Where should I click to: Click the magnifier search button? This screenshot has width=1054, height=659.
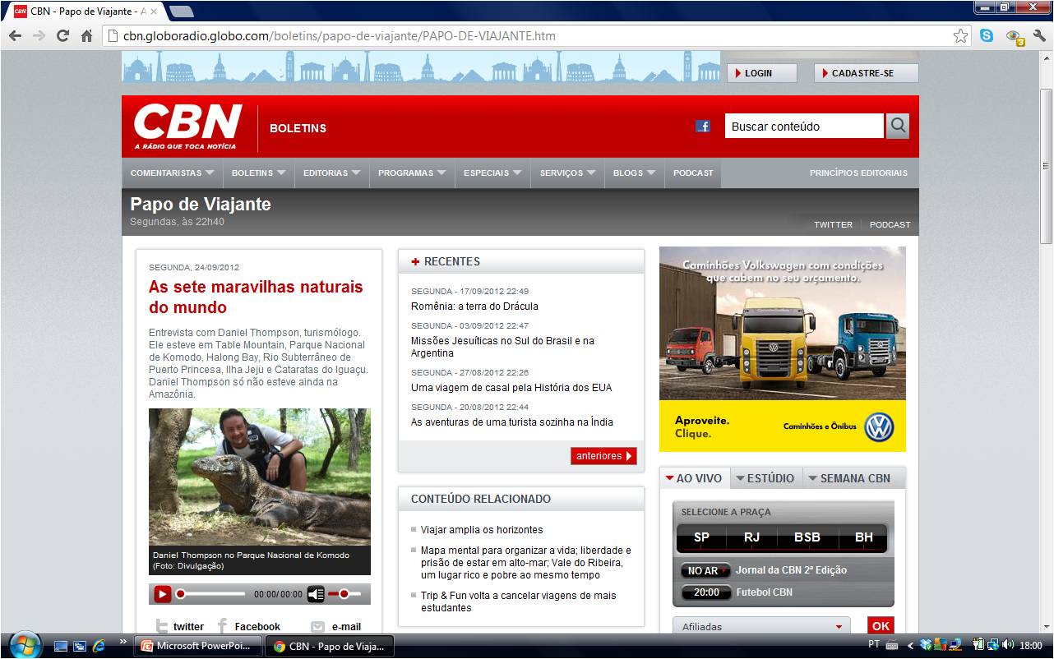(x=898, y=126)
